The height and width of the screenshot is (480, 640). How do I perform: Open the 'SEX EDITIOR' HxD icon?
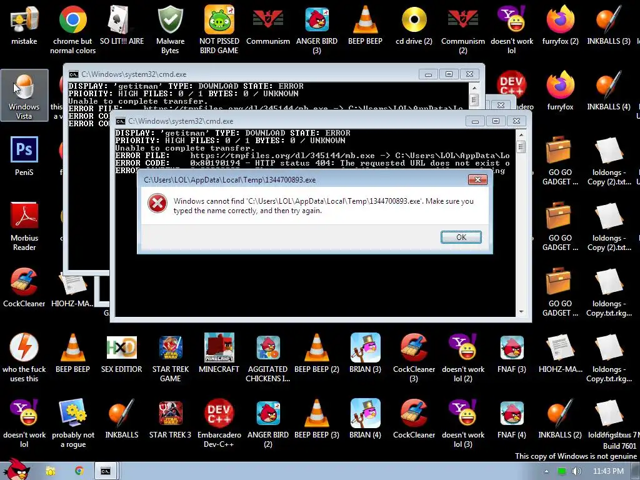tap(122, 354)
